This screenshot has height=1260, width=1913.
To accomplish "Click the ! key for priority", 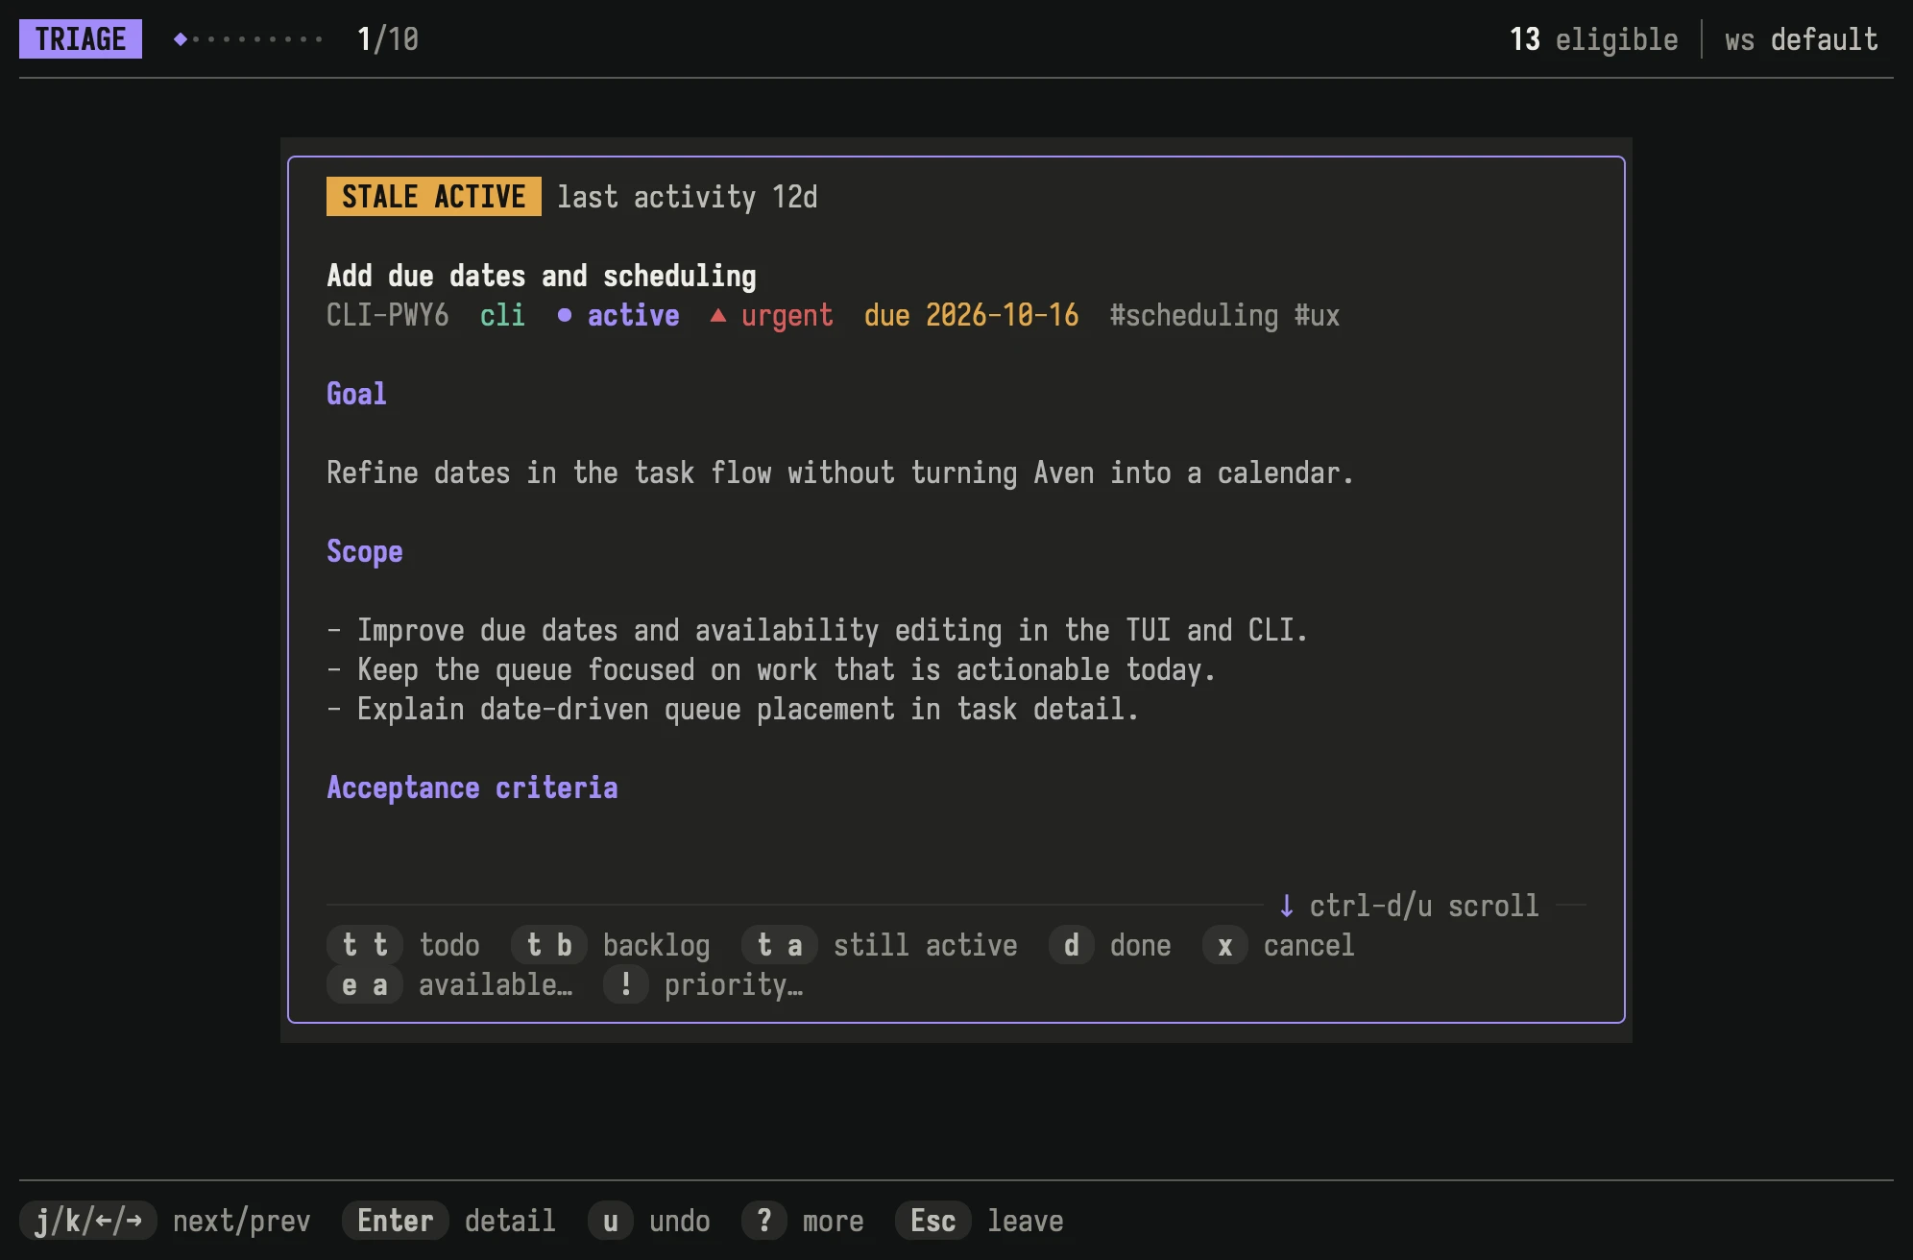I will tap(626, 984).
